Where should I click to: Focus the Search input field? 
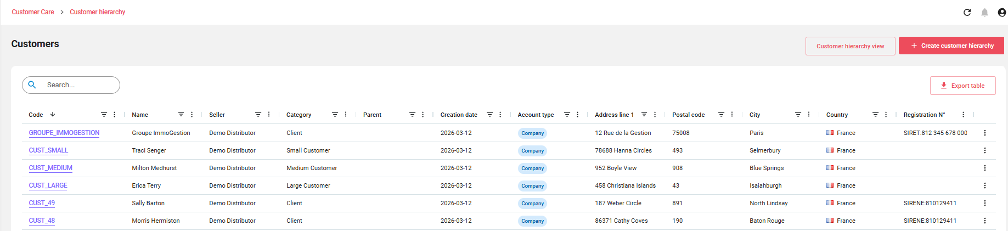tap(71, 84)
